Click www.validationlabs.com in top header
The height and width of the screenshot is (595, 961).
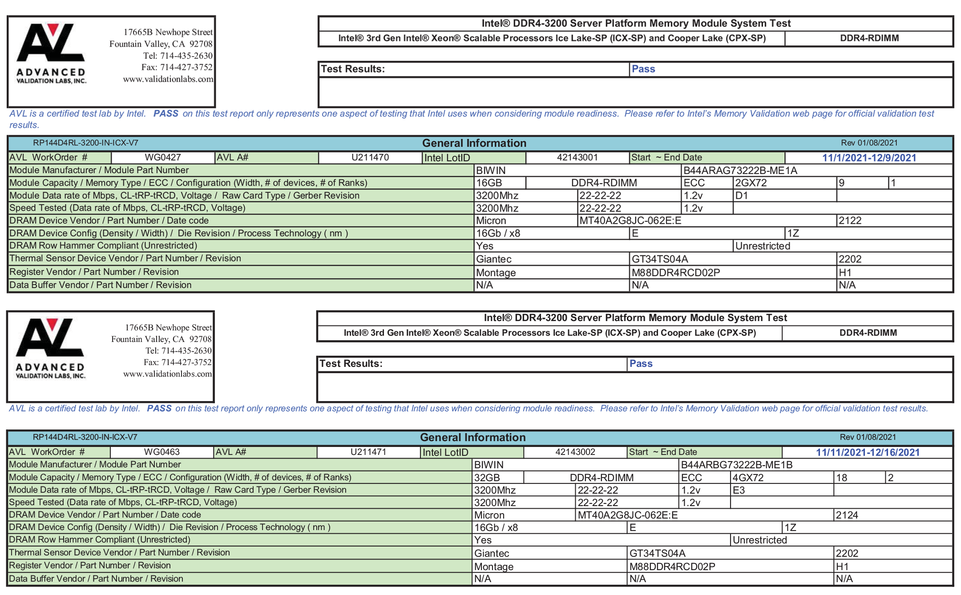pos(168,79)
